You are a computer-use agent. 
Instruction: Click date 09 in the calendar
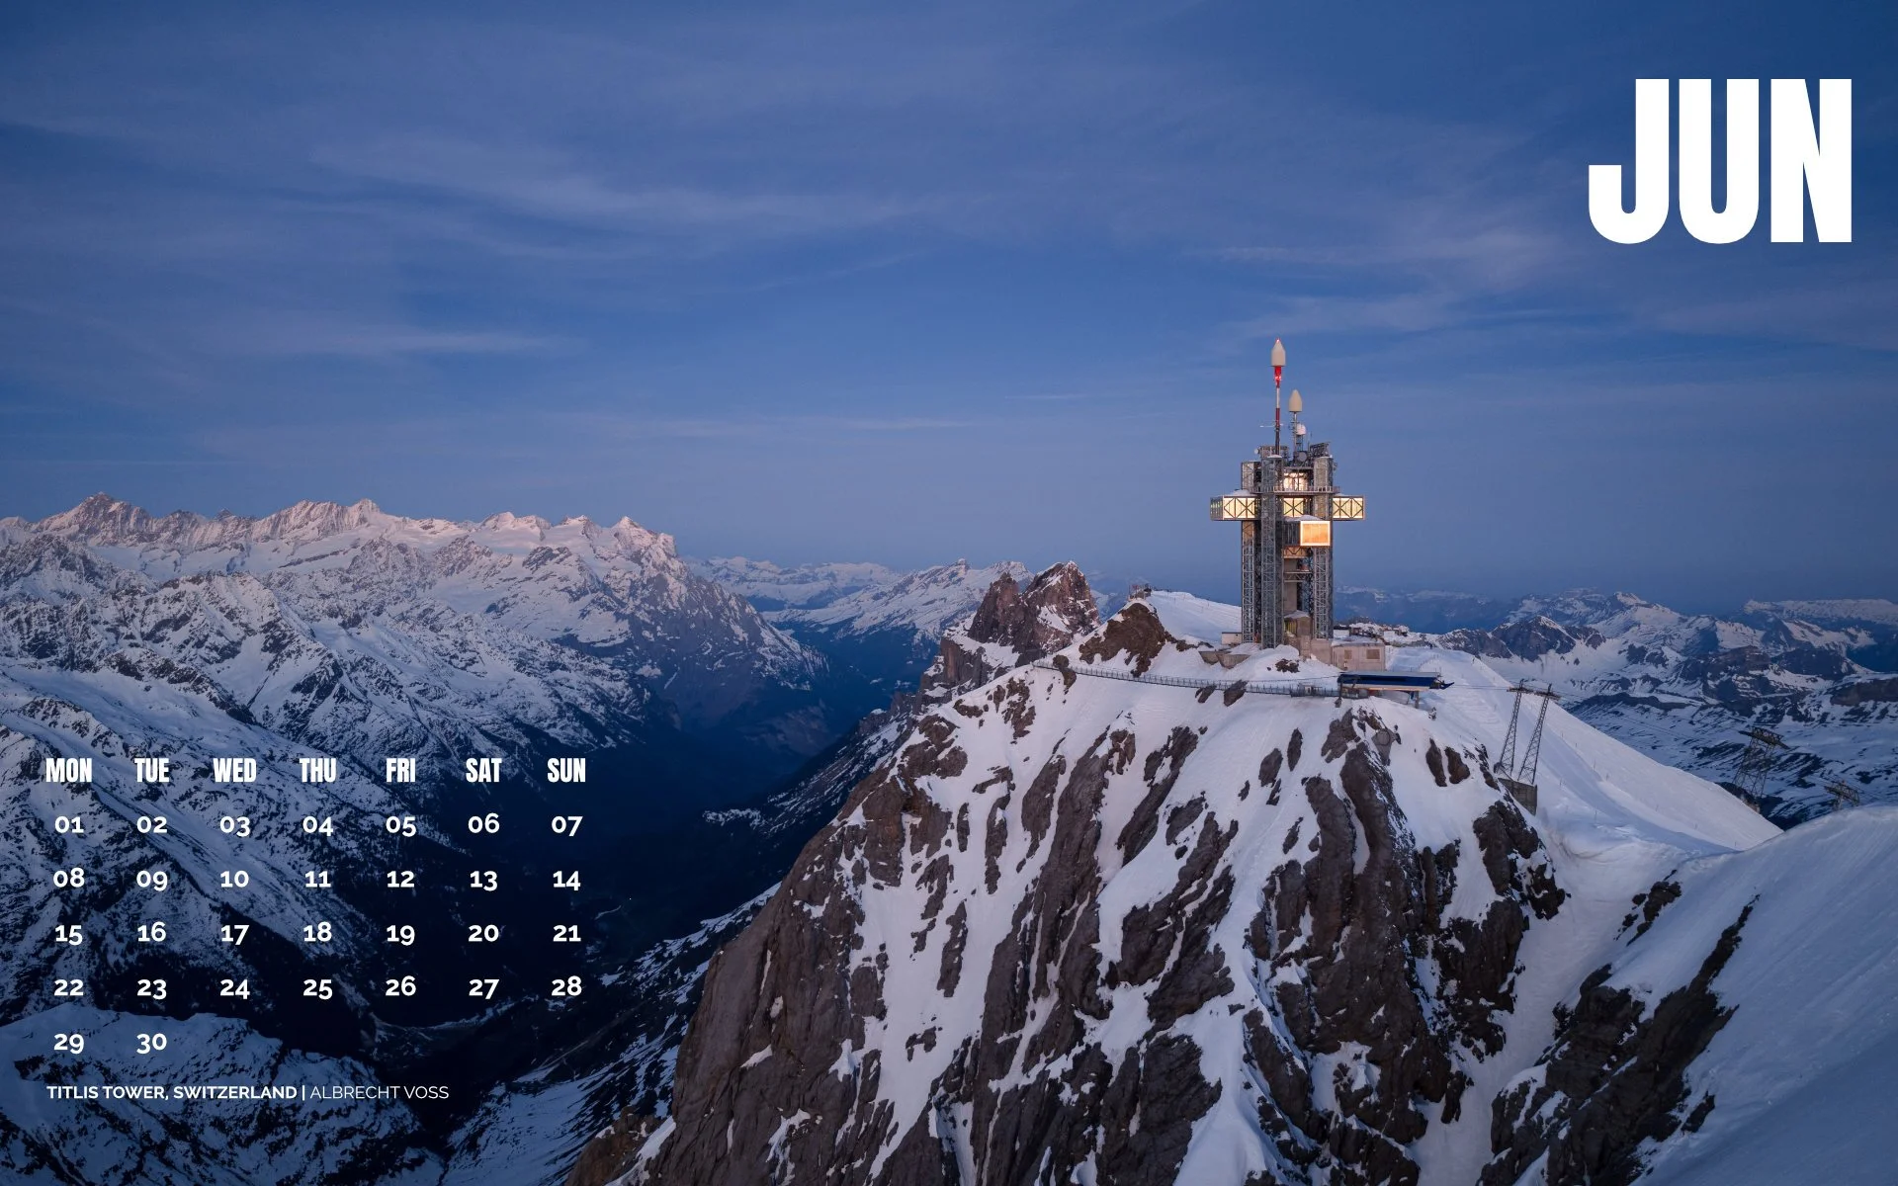click(x=152, y=879)
